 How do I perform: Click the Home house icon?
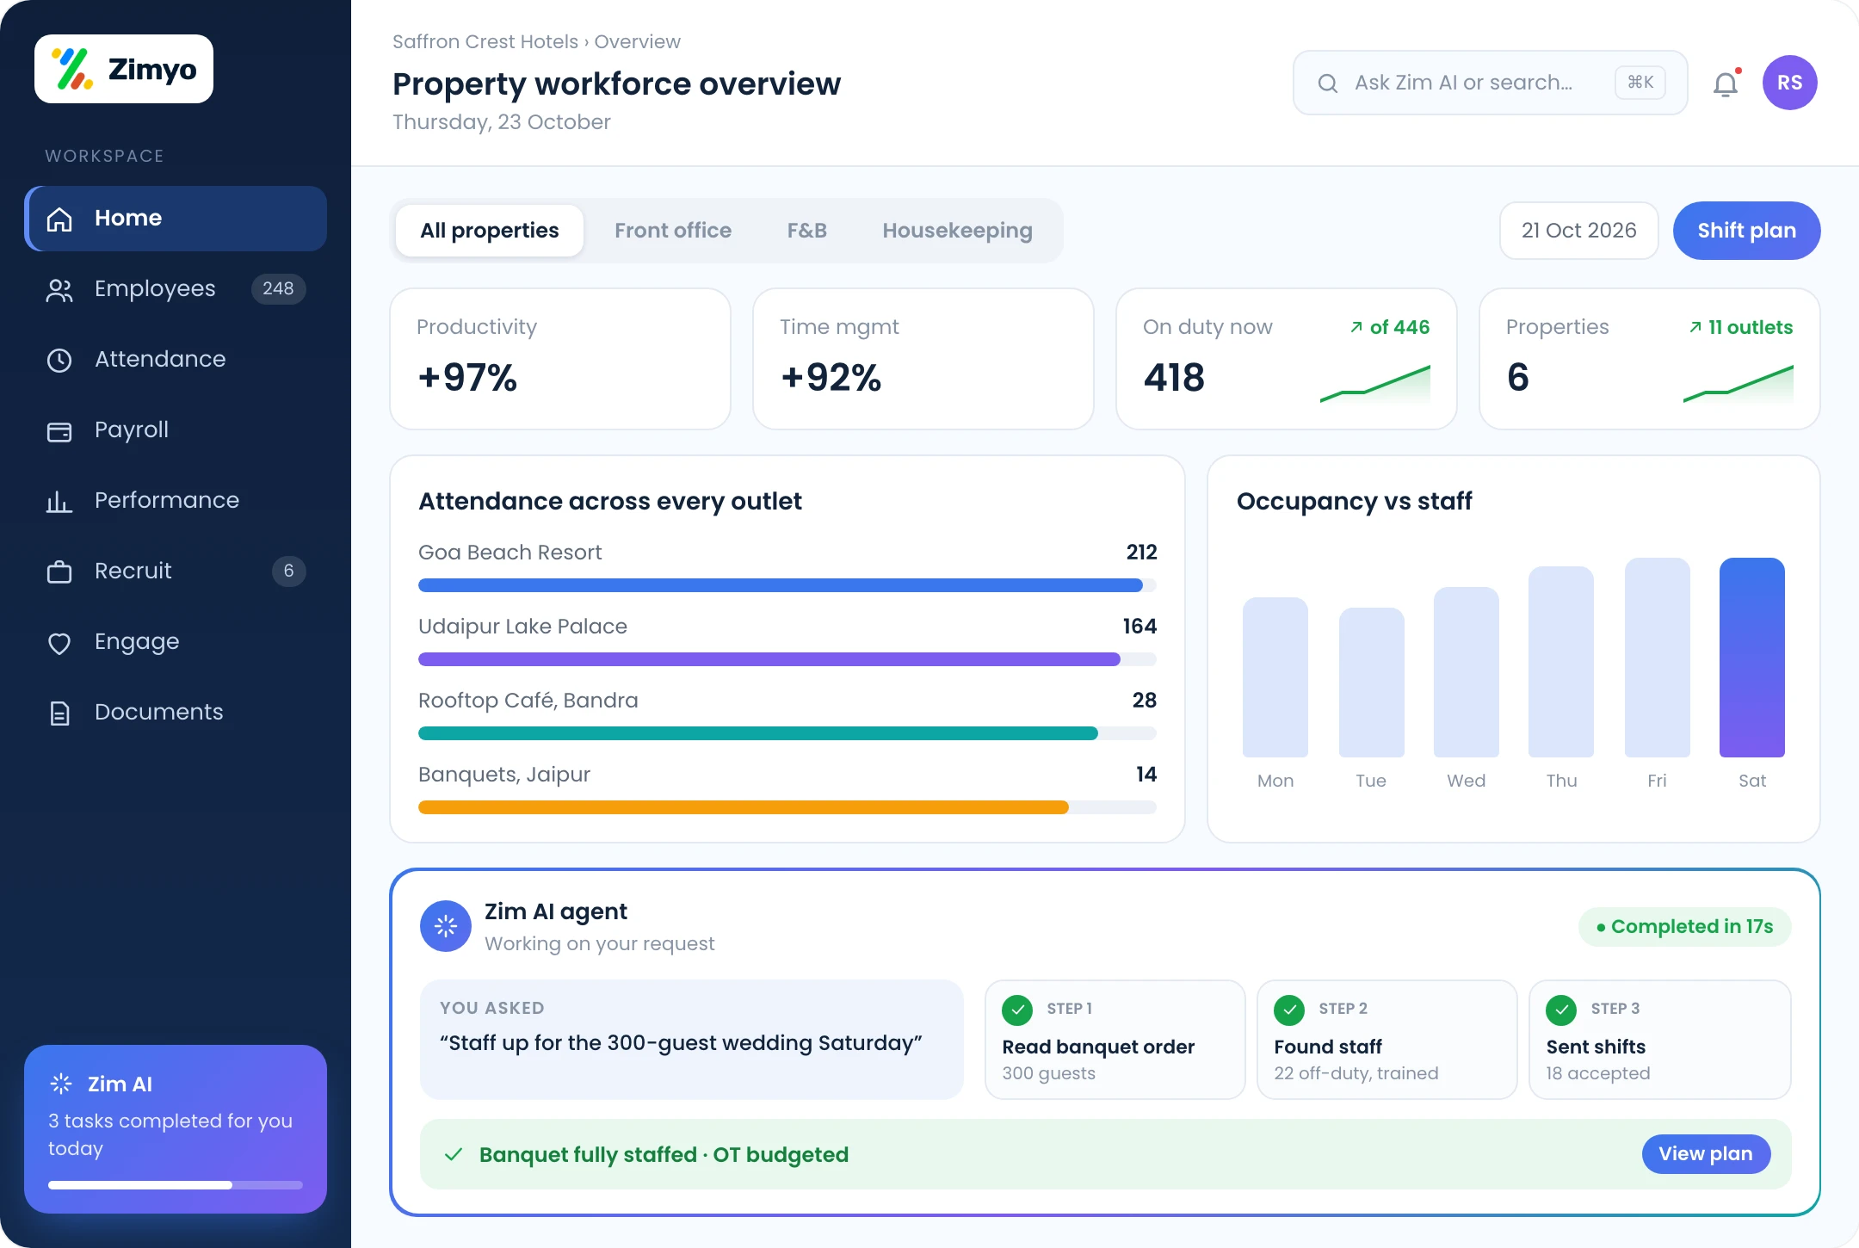coord(59,219)
